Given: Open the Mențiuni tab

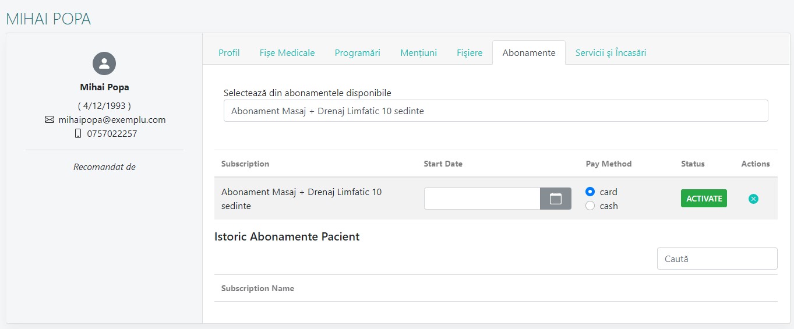Looking at the screenshot, I should (418, 53).
